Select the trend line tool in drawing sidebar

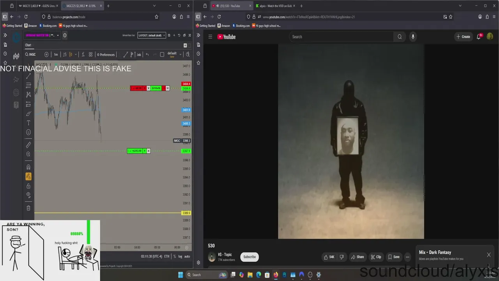coord(28,76)
